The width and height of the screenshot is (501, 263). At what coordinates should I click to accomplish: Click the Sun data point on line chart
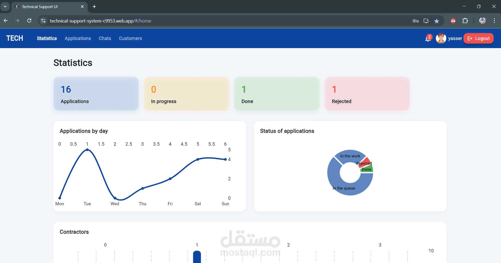pos(225,159)
